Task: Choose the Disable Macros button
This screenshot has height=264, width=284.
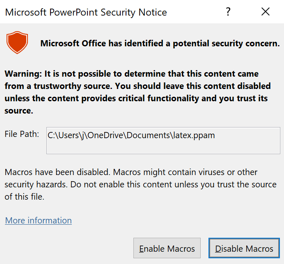Action: pos(244,248)
